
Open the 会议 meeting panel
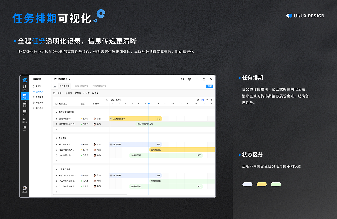[24, 111]
